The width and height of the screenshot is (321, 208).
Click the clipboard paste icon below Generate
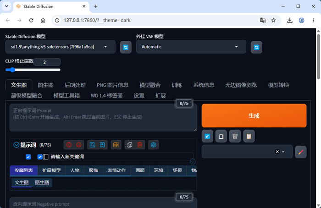tap(249, 136)
